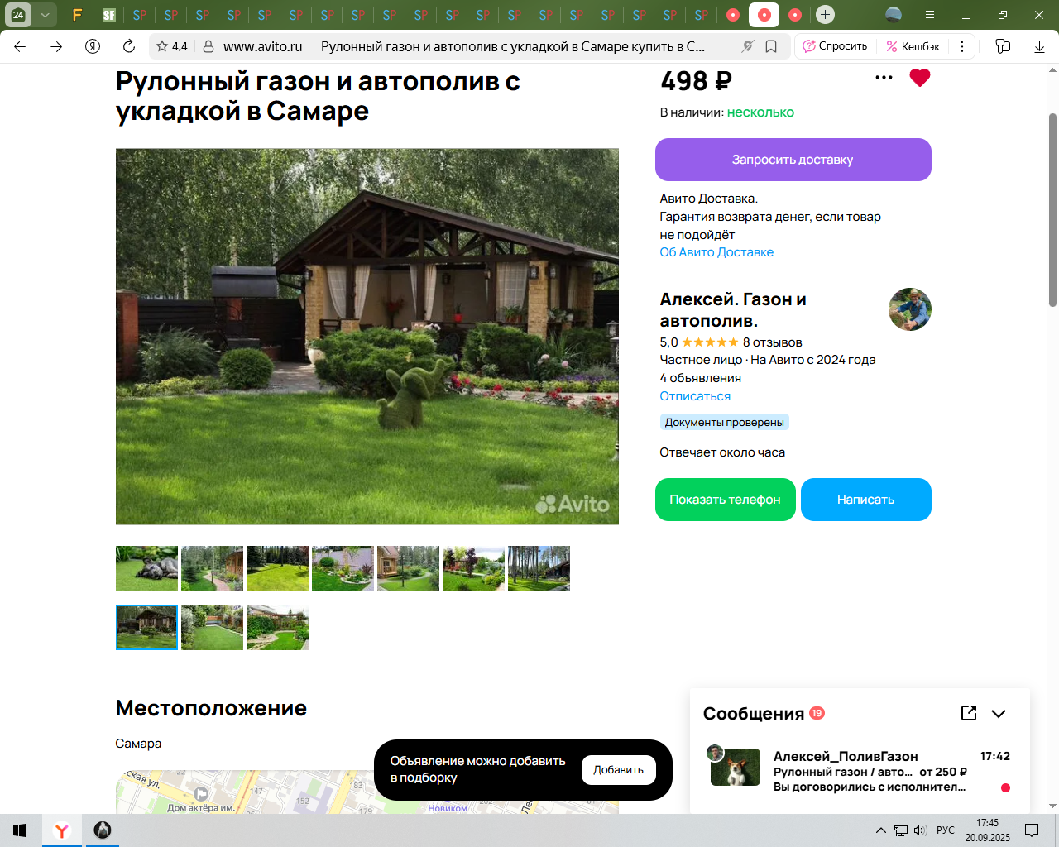
Task: Click the browser profile avatar in title bar
Action: click(x=894, y=15)
